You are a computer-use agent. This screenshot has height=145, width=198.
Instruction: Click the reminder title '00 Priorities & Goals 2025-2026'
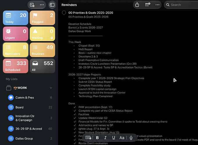coord(91,13)
